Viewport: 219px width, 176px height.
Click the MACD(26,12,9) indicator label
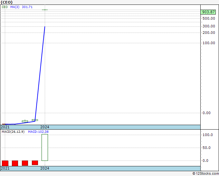click(x=13, y=132)
